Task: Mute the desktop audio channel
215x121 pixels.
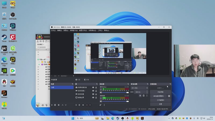Action: [x=101, y=101]
